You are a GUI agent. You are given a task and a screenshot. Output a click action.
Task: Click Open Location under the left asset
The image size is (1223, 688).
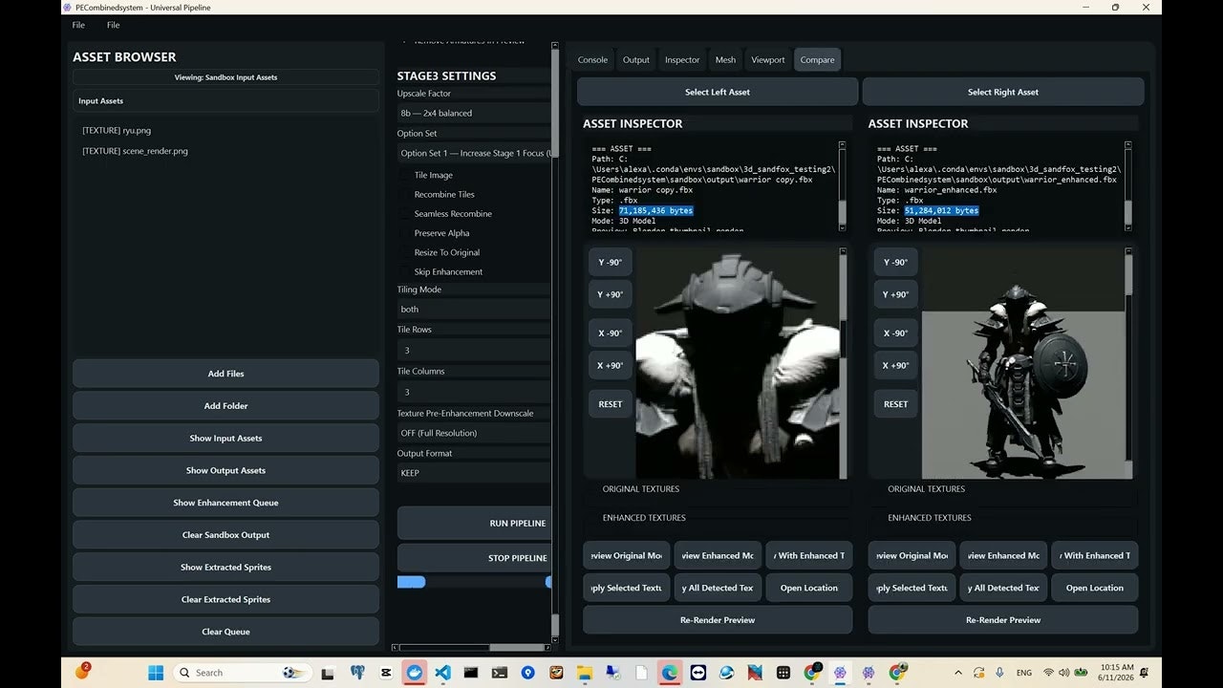pos(808,588)
